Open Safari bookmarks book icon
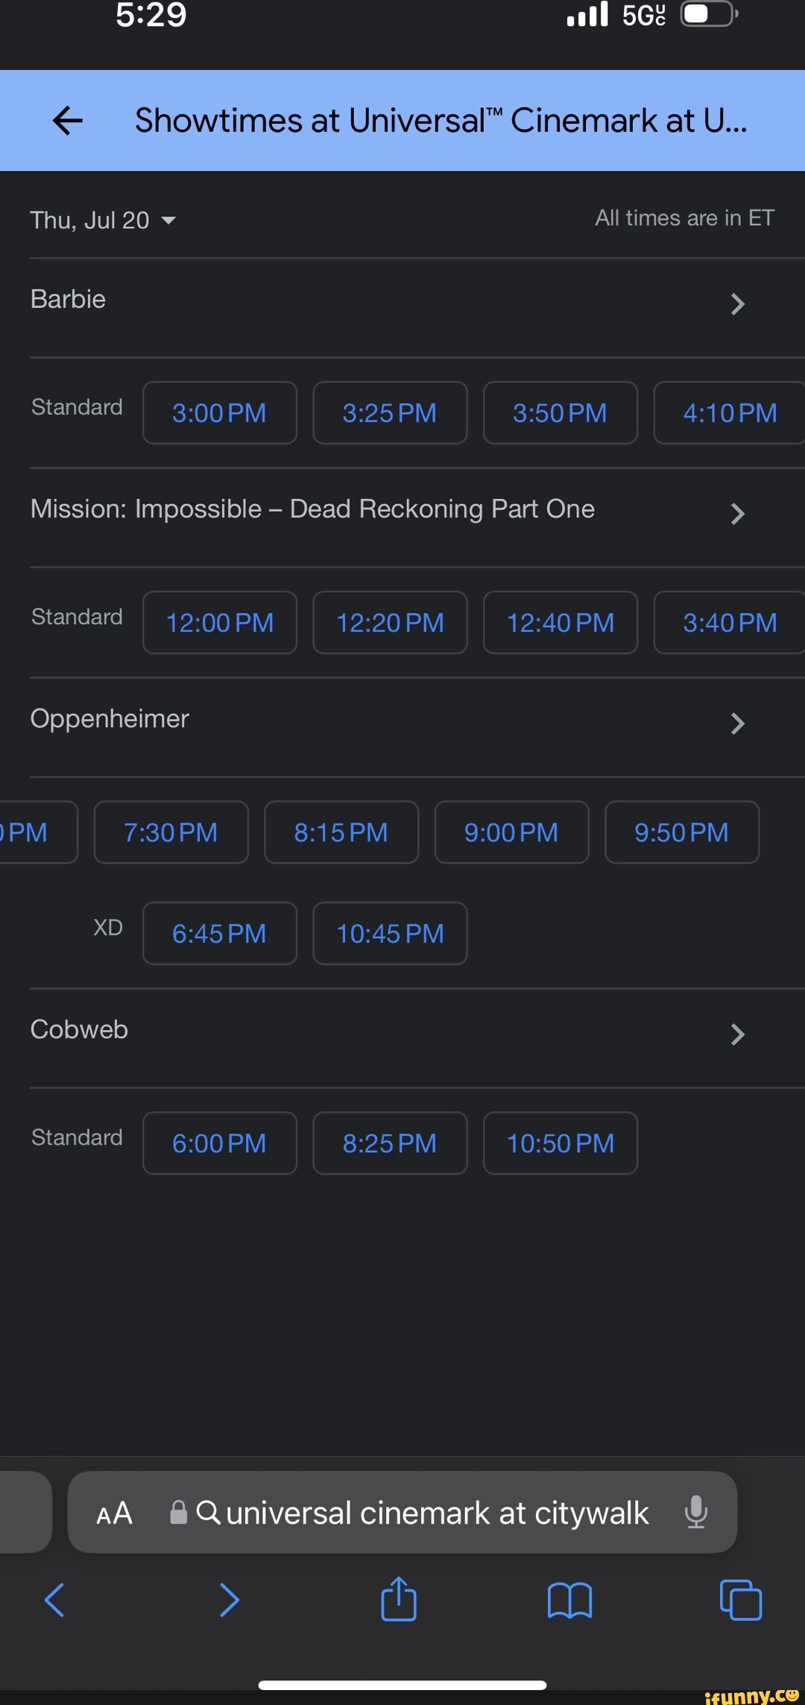 (569, 1600)
